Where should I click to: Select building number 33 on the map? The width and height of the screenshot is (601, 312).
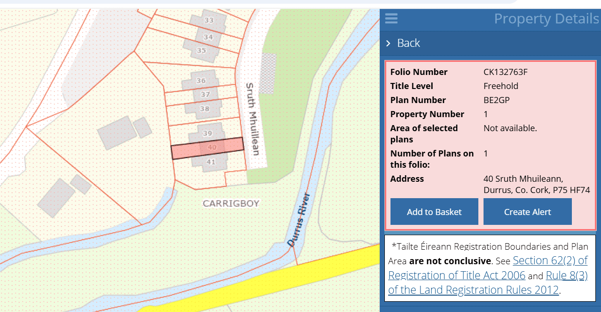209,20
